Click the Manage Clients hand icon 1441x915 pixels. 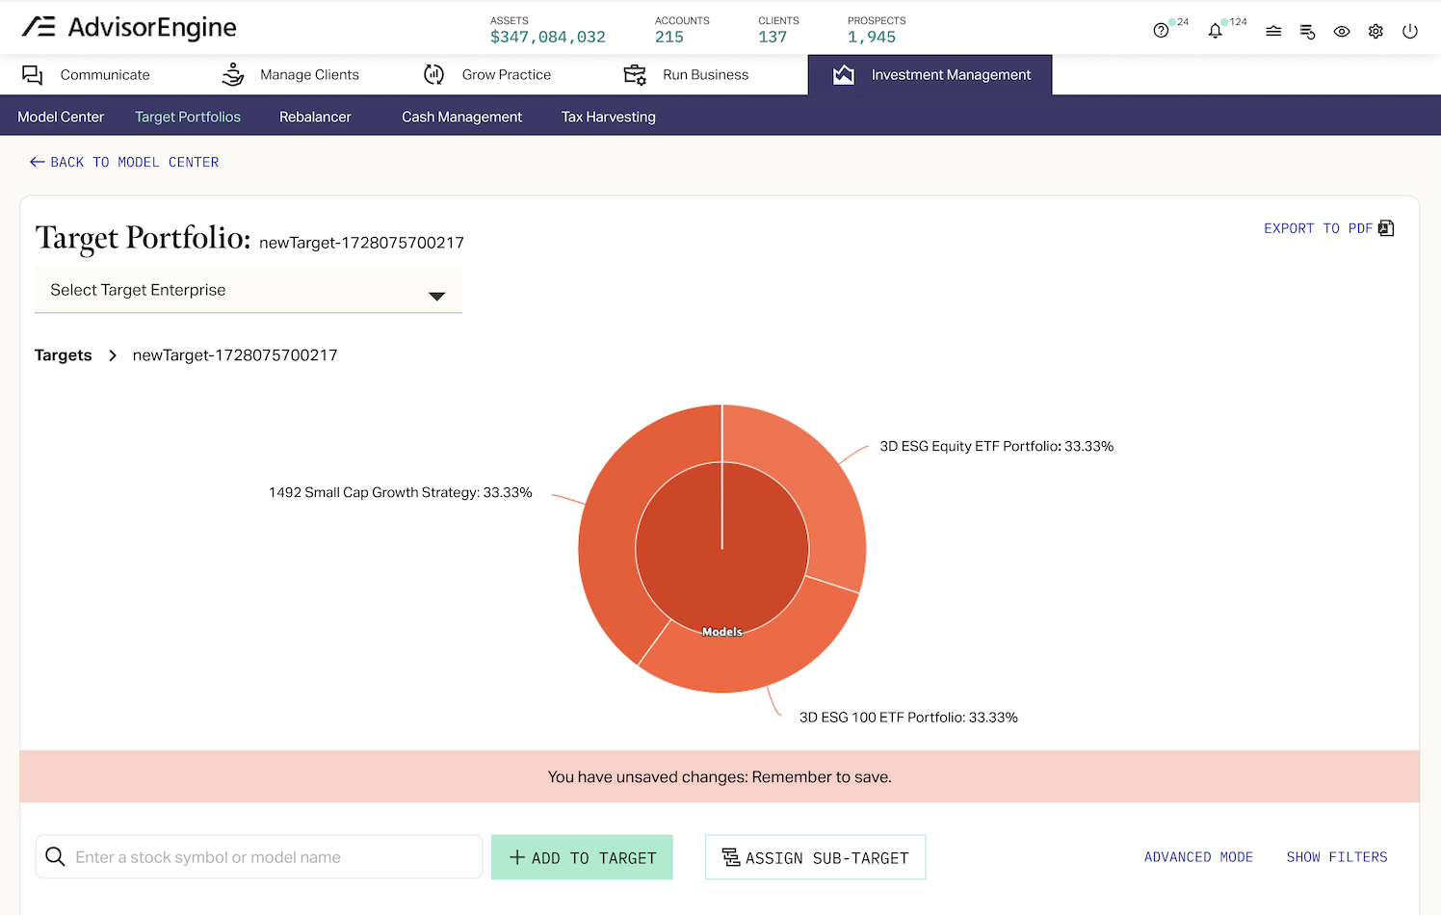[x=233, y=74]
